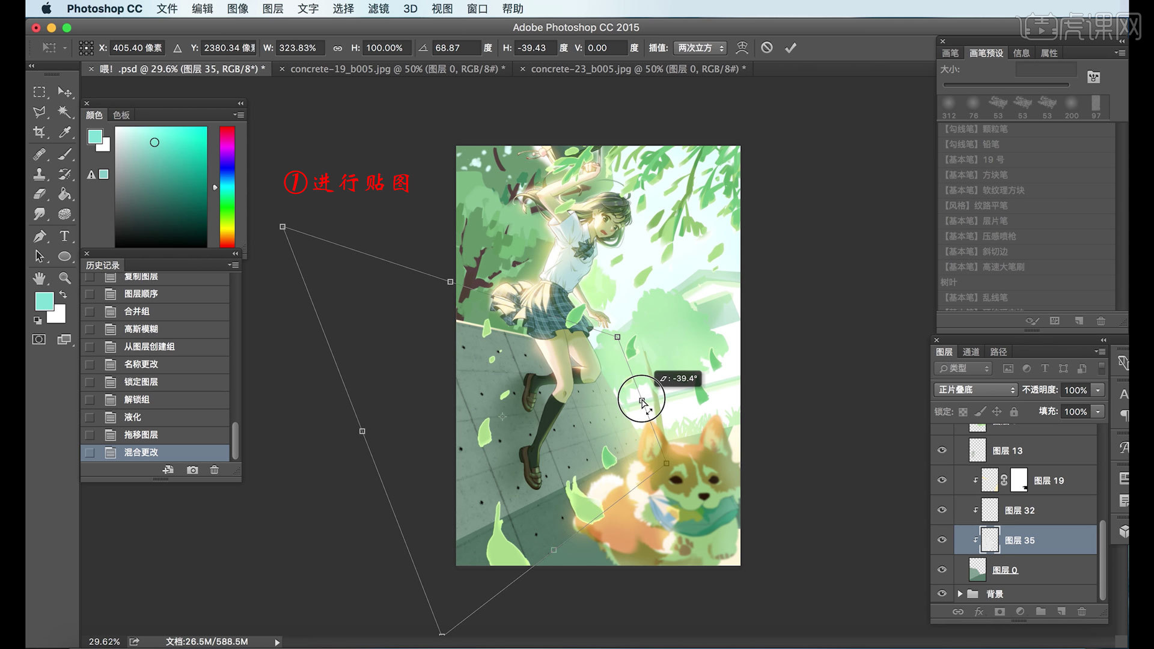Open fill 填充 dropdown arrow
Viewport: 1154px width, 649px height.
pyautogui.click(x=1098, y=412)
